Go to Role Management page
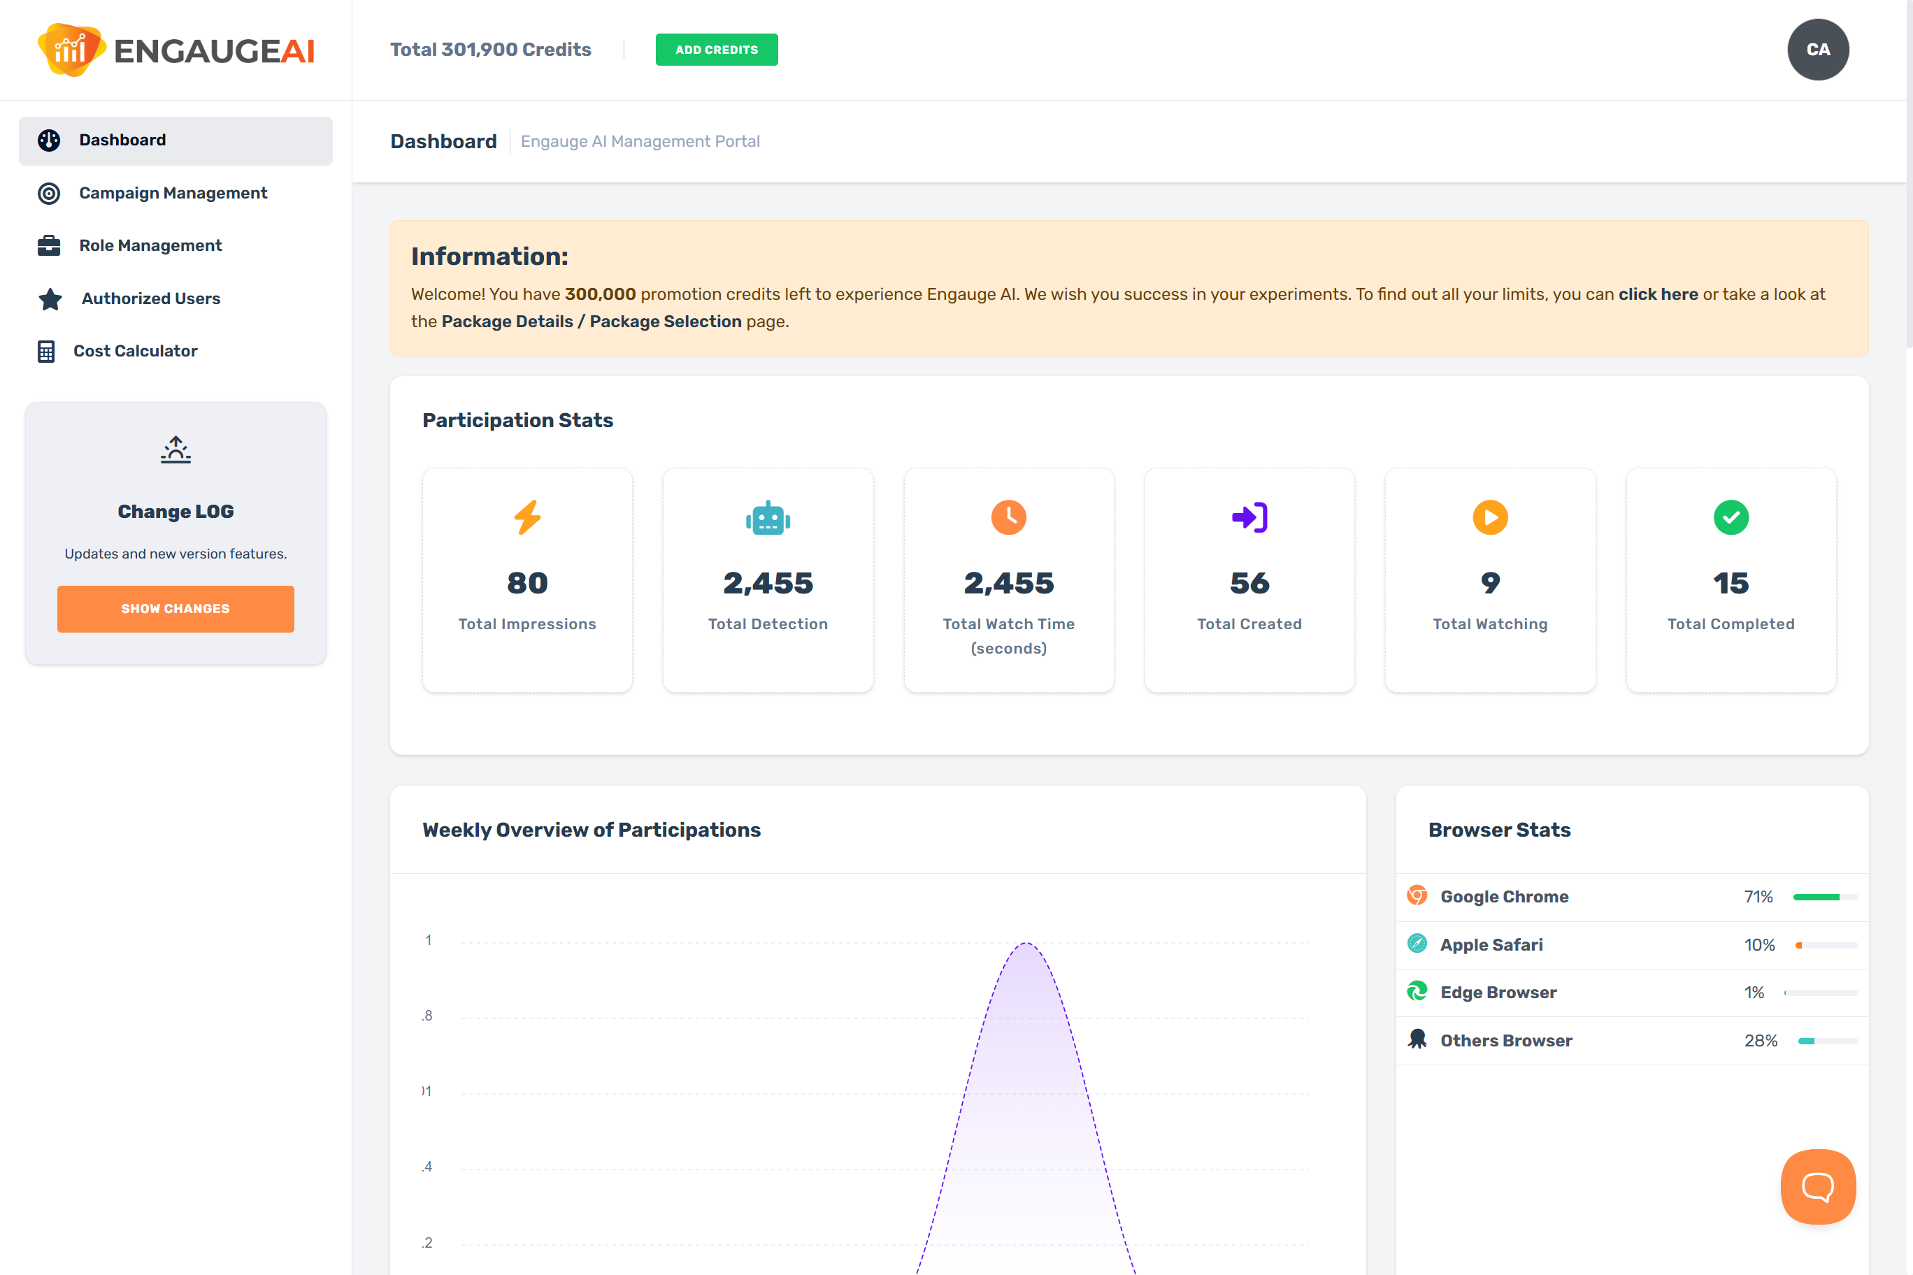Viewport: 1913px width, 1275px height. point(150,245)
